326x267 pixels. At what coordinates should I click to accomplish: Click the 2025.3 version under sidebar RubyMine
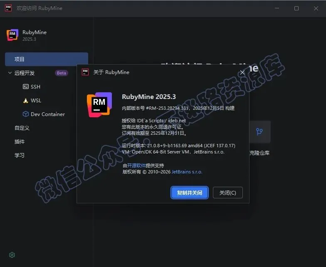(29, 39)
